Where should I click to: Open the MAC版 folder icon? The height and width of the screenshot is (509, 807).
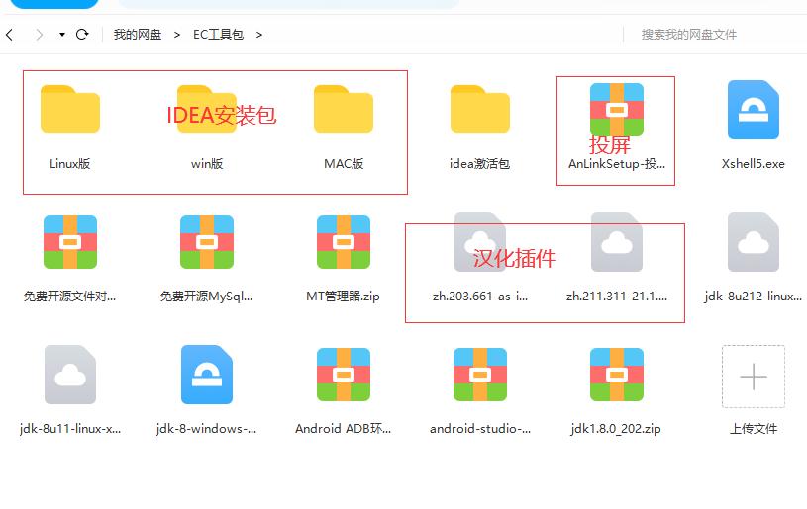344,109
